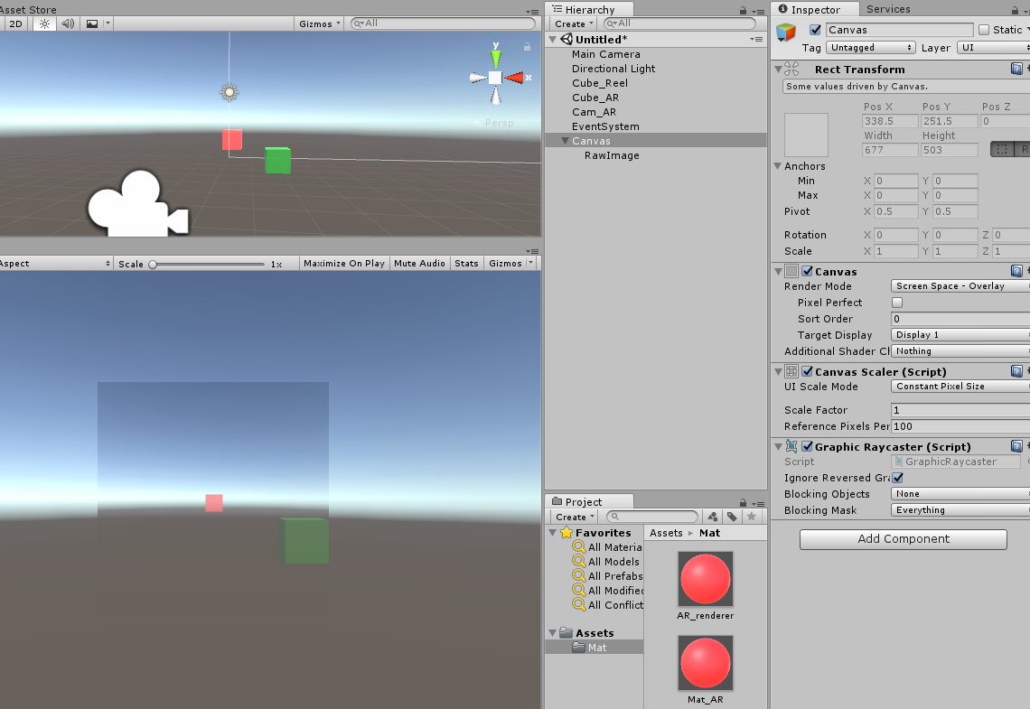Open the Blocking Objects dropdown
This screenshot has height=709, width=1030.
[958, 494]
